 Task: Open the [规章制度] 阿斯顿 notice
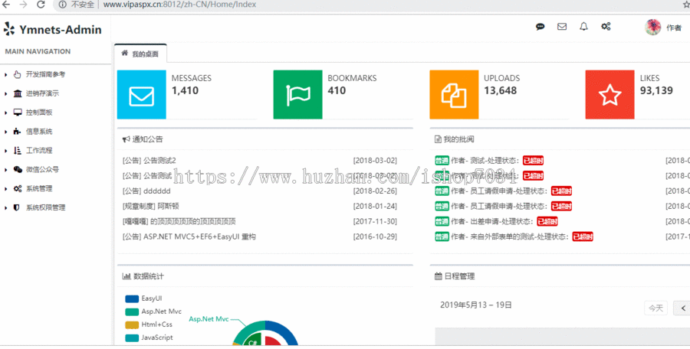[150, 206]
